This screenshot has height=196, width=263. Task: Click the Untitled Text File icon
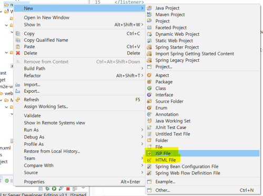pyautogui.click(x=149, y=134)
